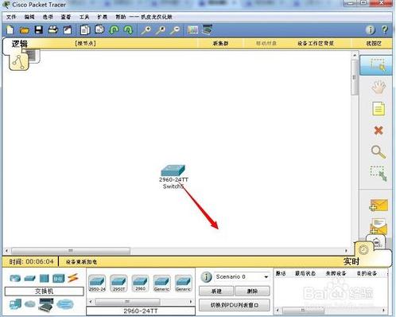Save the topology with the floppy disk icon
The height and width of the screenshot is (317, 396).
coord(39,29)
